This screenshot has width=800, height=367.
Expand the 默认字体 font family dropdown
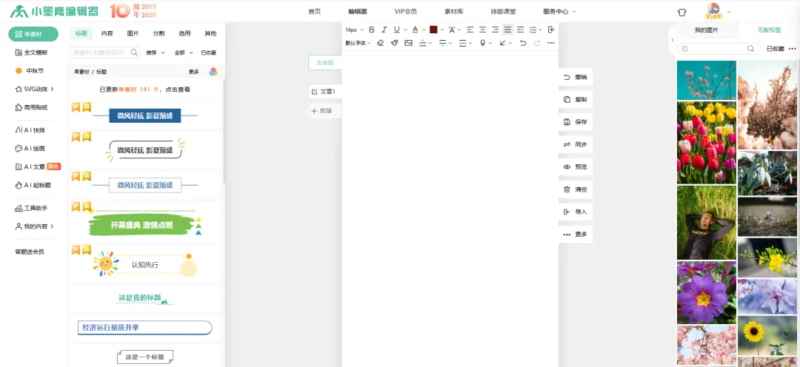[359, 43]
